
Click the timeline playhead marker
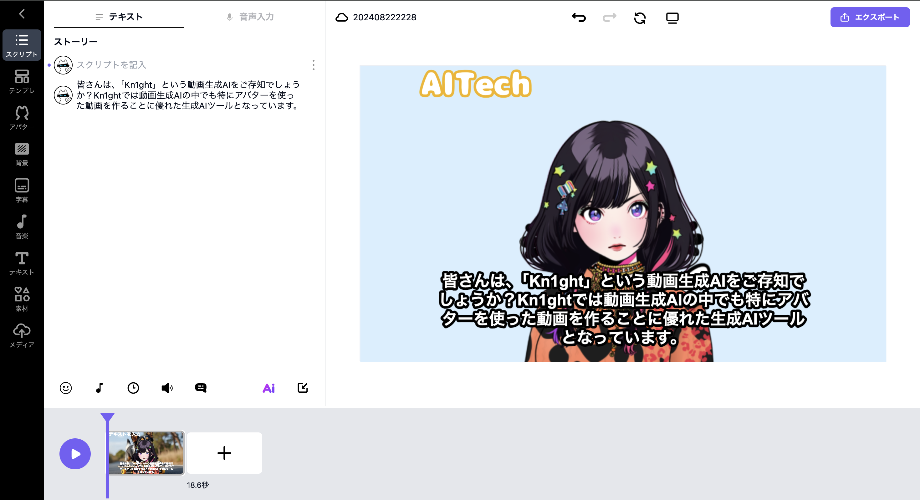pyautogui.click(x=107, y=417)
